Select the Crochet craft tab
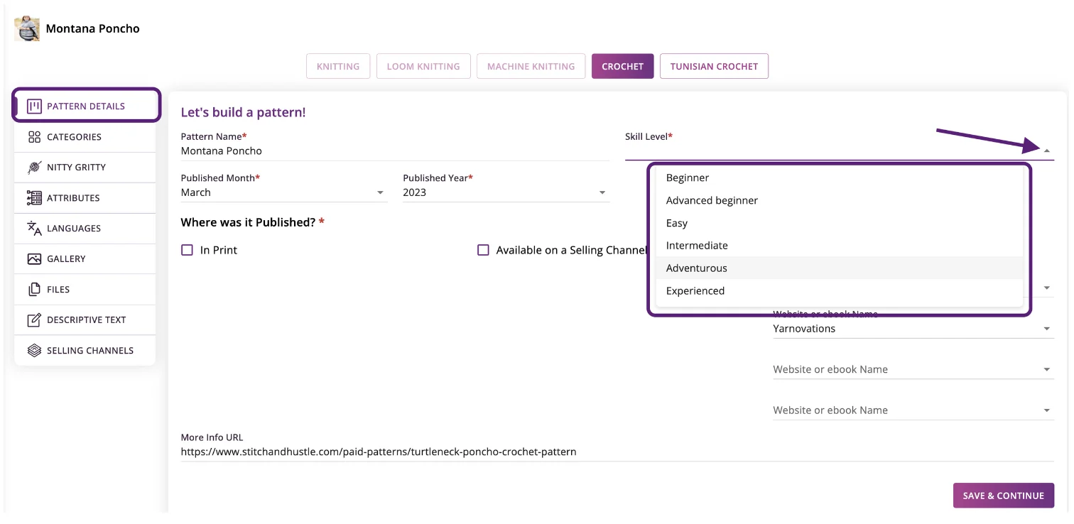The image size is (1074, 524). pos(622,67)
